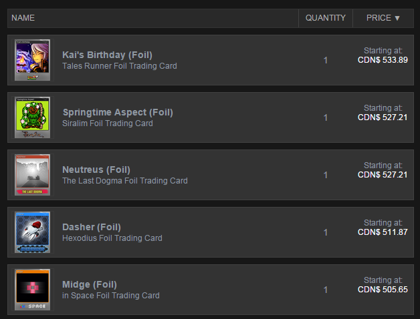Select Tales Runner Foil Trading Card subtitle
Image resolution: width=420 pixels, height=319 pixels.
(120, 66)
